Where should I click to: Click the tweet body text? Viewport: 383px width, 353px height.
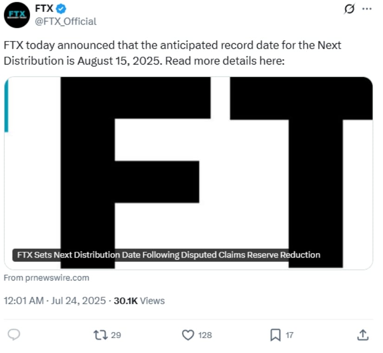(172, 53)
